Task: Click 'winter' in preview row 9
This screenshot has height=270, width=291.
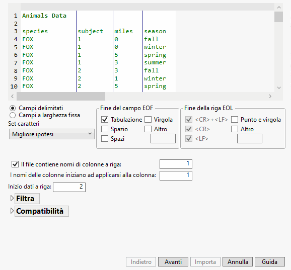Action: tap(155, 78)
